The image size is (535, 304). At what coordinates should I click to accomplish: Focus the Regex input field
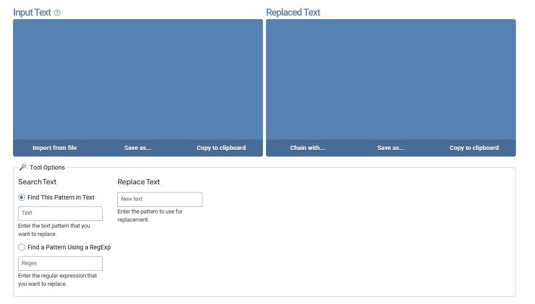click(60, 263)
